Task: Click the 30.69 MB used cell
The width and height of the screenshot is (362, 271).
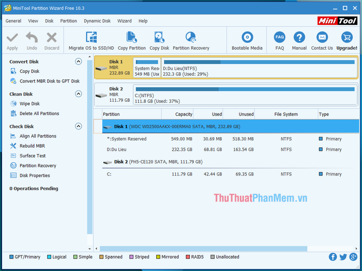Action: [213, 139]
